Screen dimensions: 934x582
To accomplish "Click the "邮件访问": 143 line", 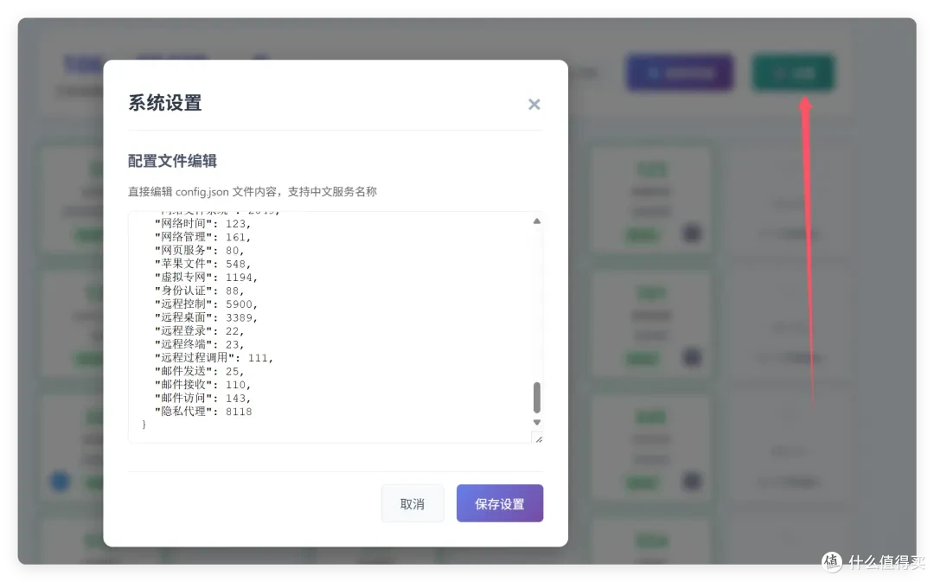I will coord(203,398).
